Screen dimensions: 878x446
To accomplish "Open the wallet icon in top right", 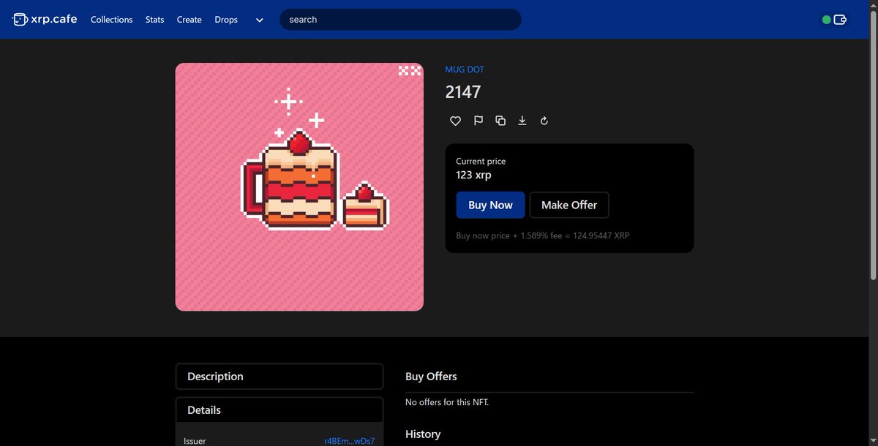I will [838, 20].
